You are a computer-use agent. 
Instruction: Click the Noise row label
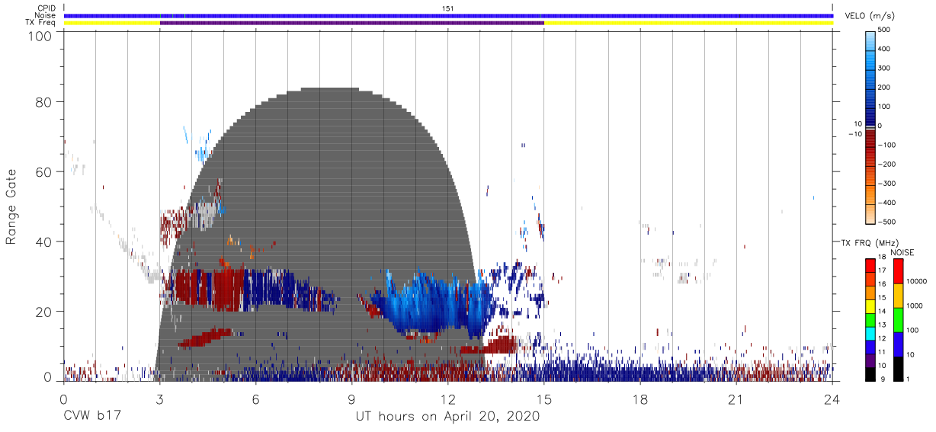[x=43, y=15]
